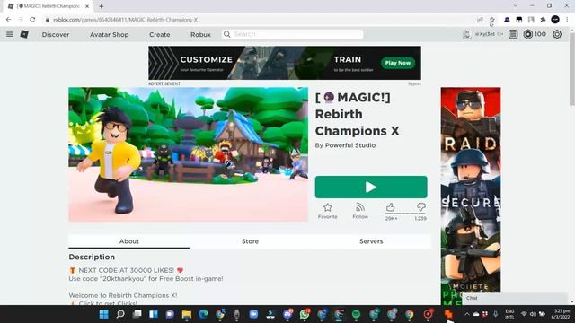The image size is (575, 323).
Task: Click the black square browser extension icon
Action: pyautogui.click(x=519, y=20)
